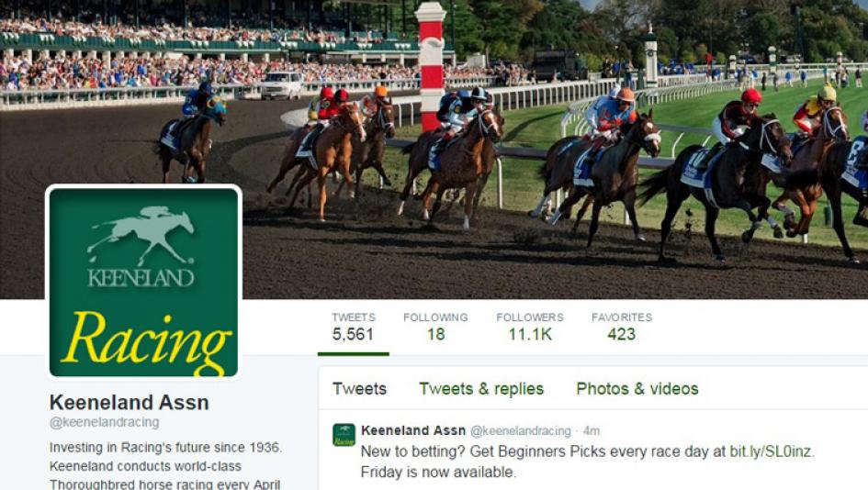
Task: View the Tweets count of 5,561
Action: coord(354,327)
